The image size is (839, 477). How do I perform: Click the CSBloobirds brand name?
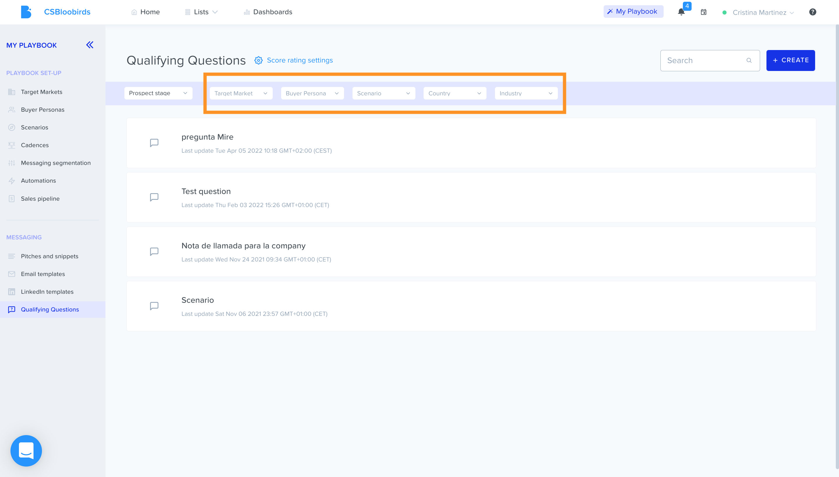67,12
